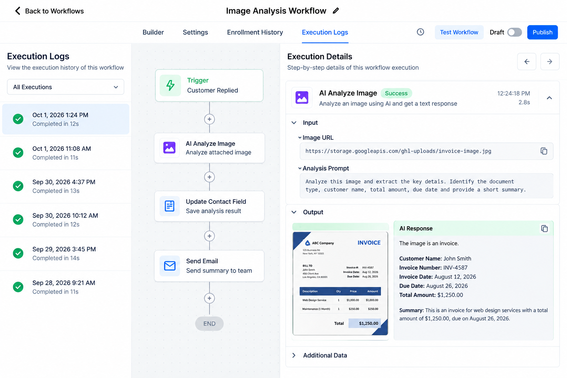The width and height of the screenshot is (567, 378).
Task: Go to previous execution with left arrow
Action: point(527,62)
